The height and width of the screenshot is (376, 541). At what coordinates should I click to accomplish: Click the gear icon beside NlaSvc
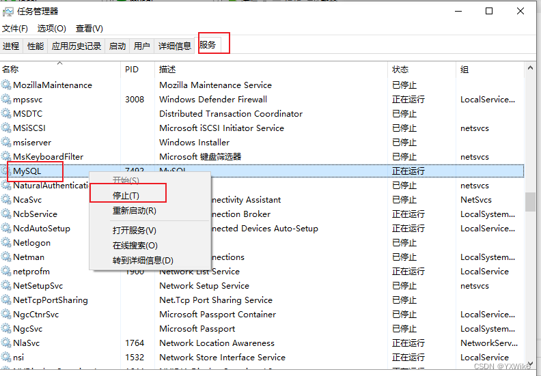point(6,343)
